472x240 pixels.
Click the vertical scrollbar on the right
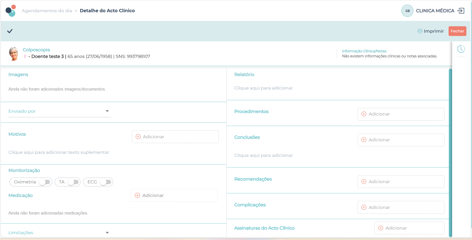click(450, 153)
